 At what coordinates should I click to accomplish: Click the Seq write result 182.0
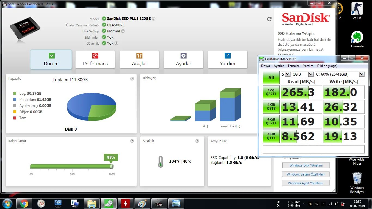(344, 92)
